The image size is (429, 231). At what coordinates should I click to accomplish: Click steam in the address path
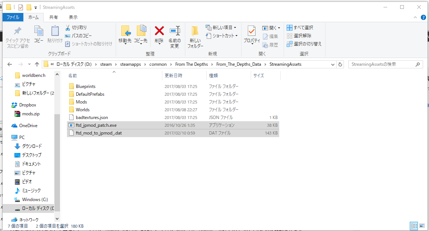[106, 65]
